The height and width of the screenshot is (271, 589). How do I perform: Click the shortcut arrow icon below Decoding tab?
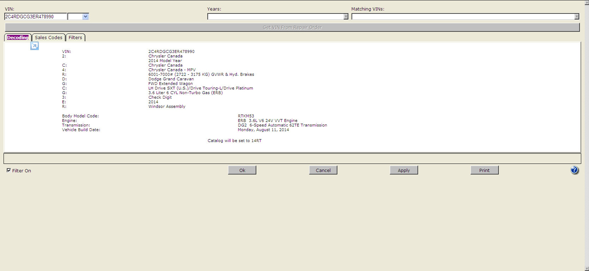pos(35,46)
